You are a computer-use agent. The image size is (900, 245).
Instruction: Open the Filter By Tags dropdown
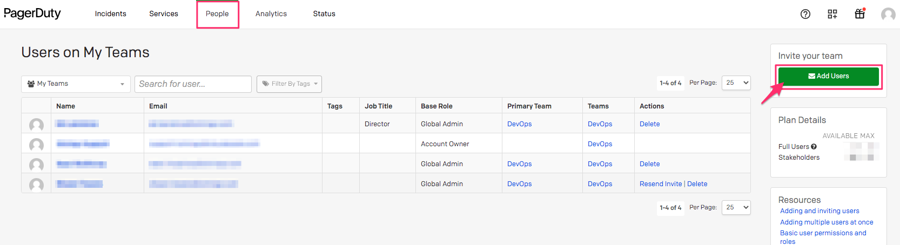tap(289, 84)
